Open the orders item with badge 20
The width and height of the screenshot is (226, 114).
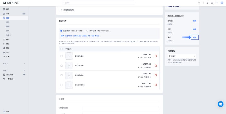tap(14, 14)
